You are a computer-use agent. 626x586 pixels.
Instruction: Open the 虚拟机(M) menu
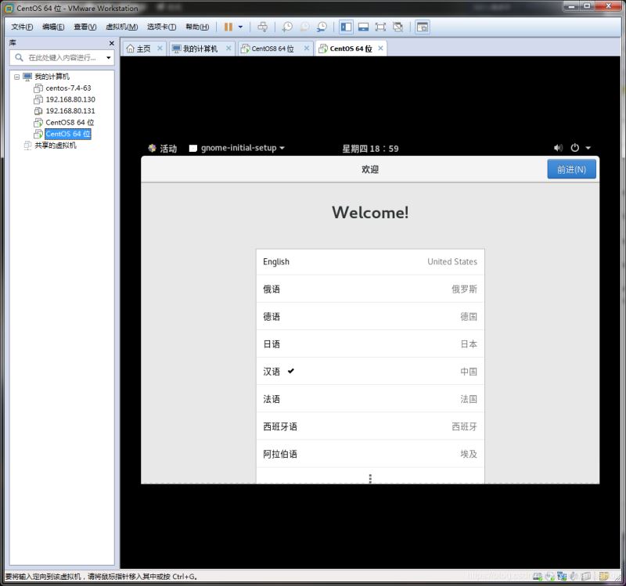[121, 27]
